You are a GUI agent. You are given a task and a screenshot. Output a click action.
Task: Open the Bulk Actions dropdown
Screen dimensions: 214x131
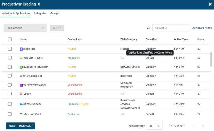click(25, 28)
